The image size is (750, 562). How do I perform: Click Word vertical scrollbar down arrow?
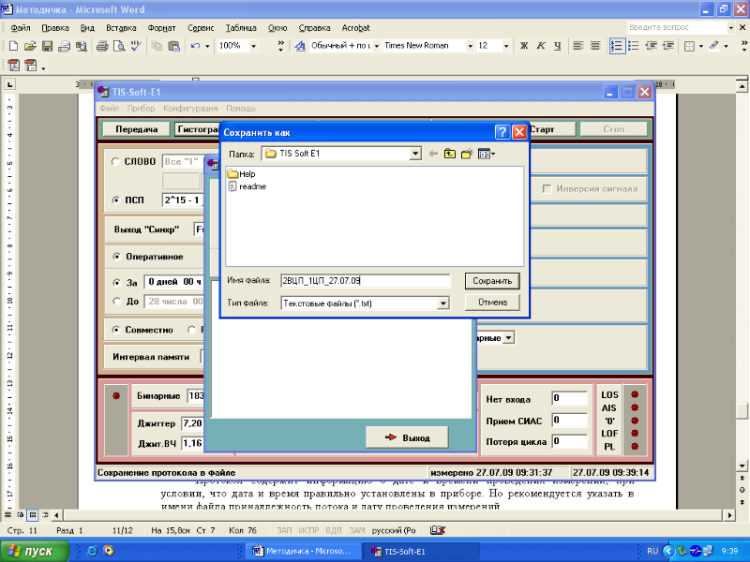point(742,466)
